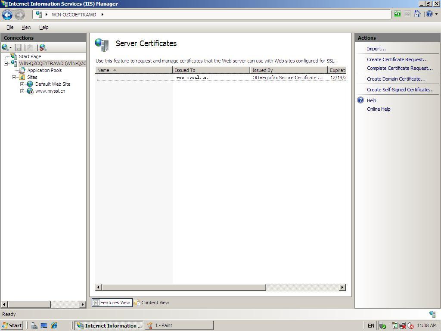
Task: Sort certificates by Issued By column
Action: [288, 70]
